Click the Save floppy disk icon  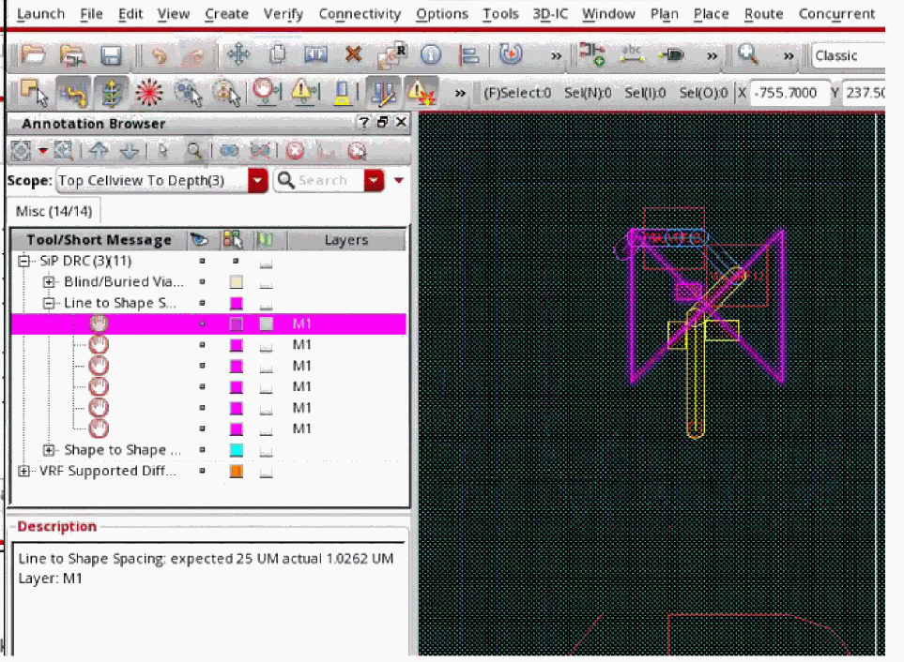click(x=112, y=56)
